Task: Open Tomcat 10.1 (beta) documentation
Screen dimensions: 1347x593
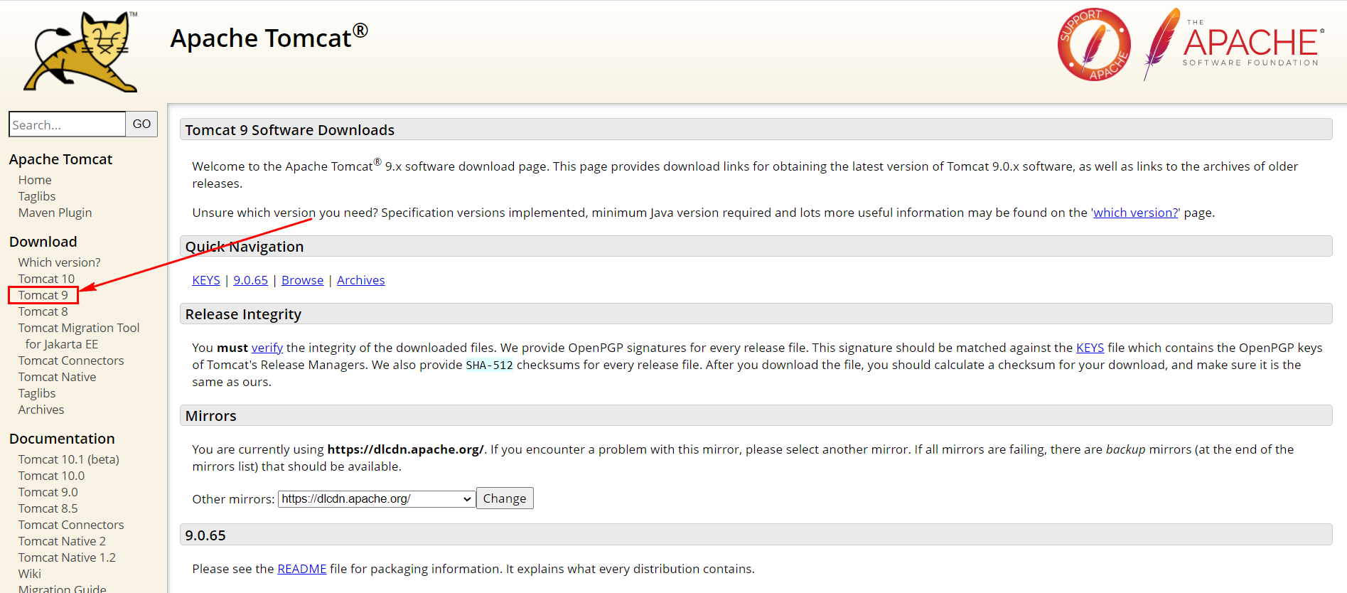Action: pos(69,459)
